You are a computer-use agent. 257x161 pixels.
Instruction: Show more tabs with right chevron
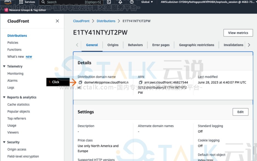[x=249, y=45]
